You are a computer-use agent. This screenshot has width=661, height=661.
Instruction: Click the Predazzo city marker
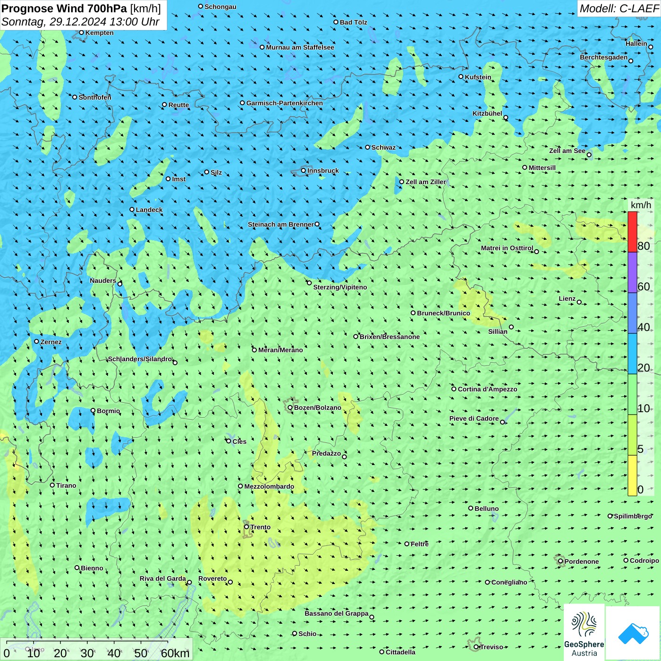344,457
